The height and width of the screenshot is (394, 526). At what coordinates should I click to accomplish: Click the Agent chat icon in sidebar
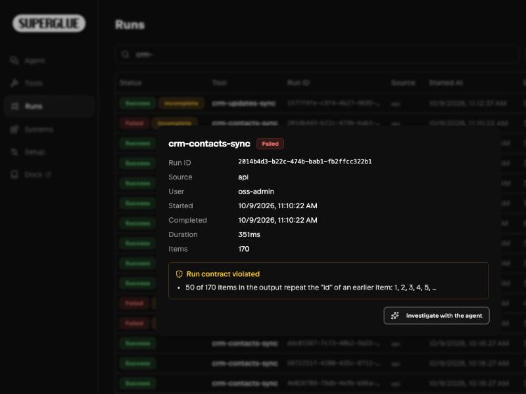click(x=14, y=60)
